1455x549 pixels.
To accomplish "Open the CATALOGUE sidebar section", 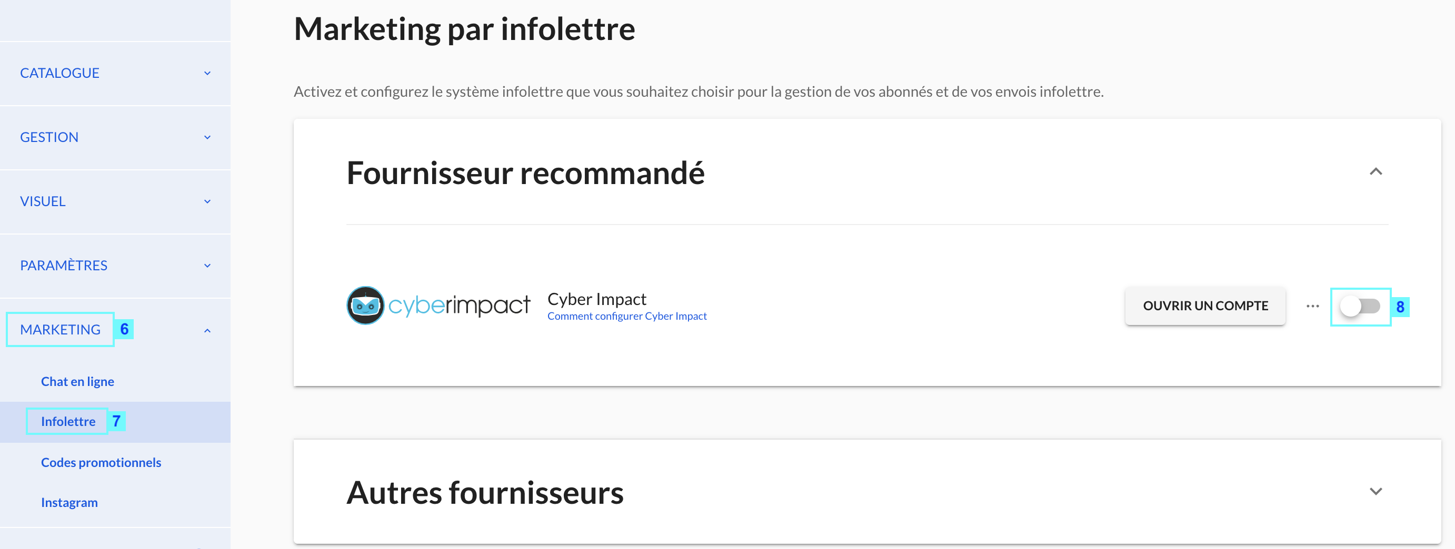I will tap(60, 73).
